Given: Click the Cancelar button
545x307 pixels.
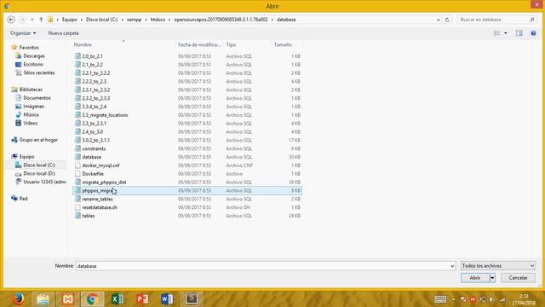Looking at the screenshot, I should (x=518, y=278).
